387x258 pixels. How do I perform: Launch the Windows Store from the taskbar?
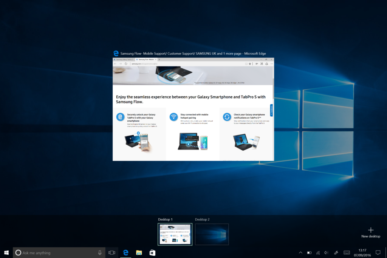click(152, 252)
